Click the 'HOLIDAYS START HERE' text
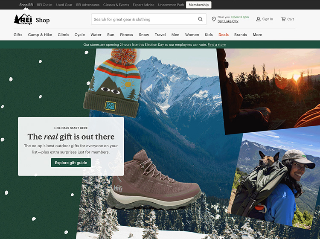This screenshot has width=320, height=239. tap(71, 128)
